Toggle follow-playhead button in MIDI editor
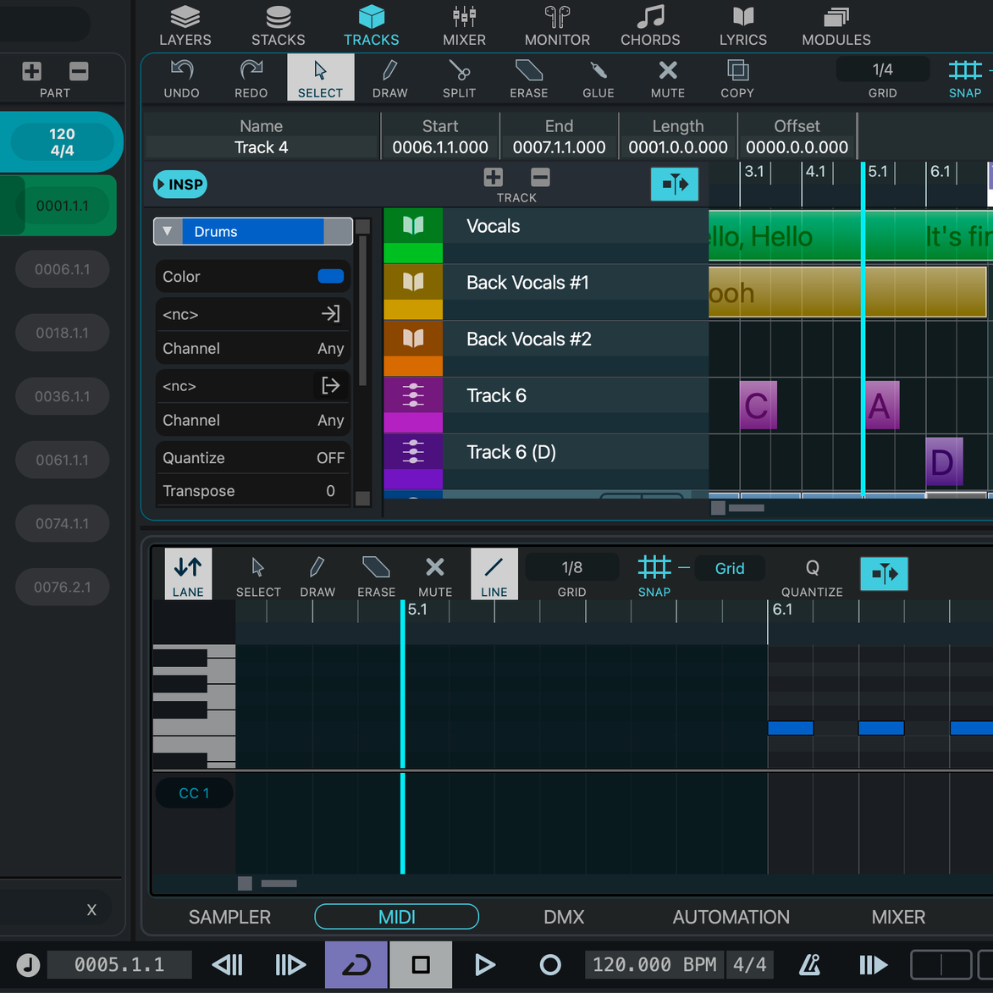The height and width of the screenshot is (993, 993). 884,574
